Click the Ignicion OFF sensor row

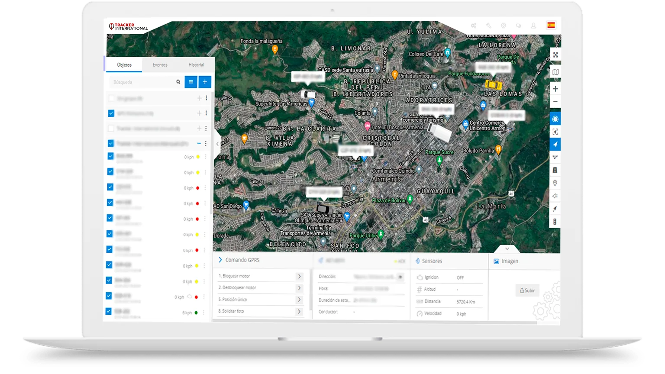(449, 277)
